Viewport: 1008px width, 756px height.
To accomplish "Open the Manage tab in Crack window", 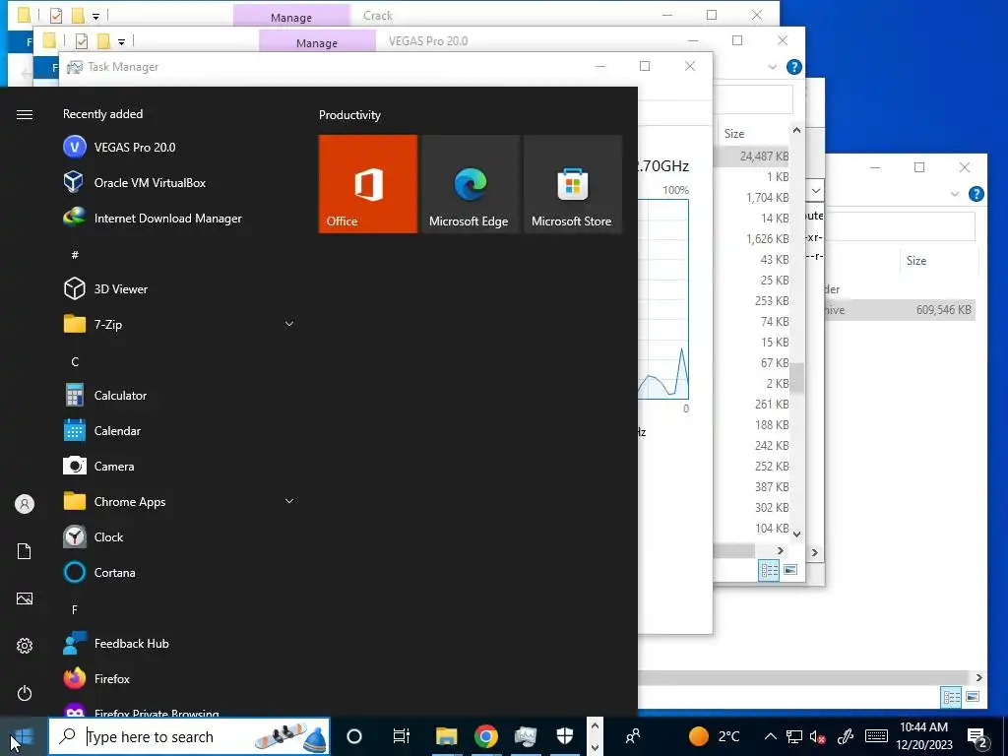I will (x=291, y=16).
